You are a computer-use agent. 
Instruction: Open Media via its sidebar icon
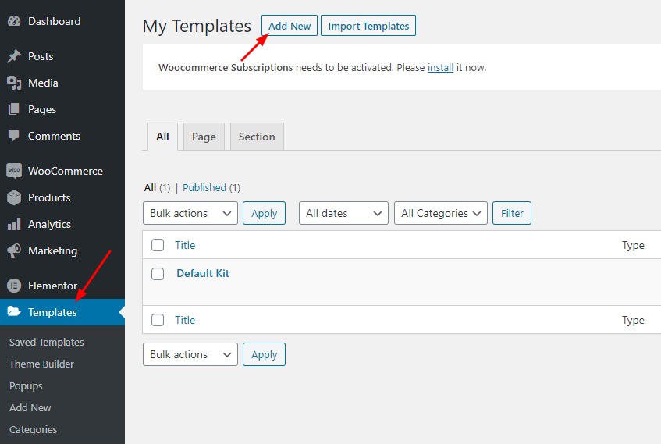pyautogui.click(x=14, y=83)
